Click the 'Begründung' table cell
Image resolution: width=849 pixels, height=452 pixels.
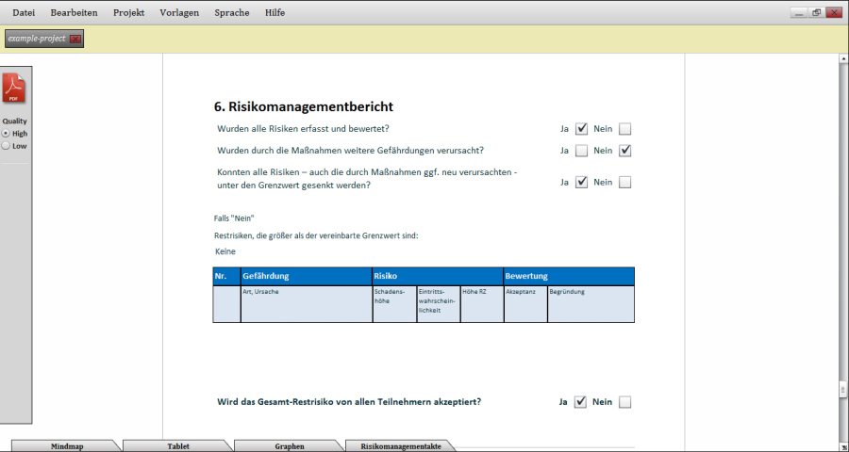tap(591, 304)
